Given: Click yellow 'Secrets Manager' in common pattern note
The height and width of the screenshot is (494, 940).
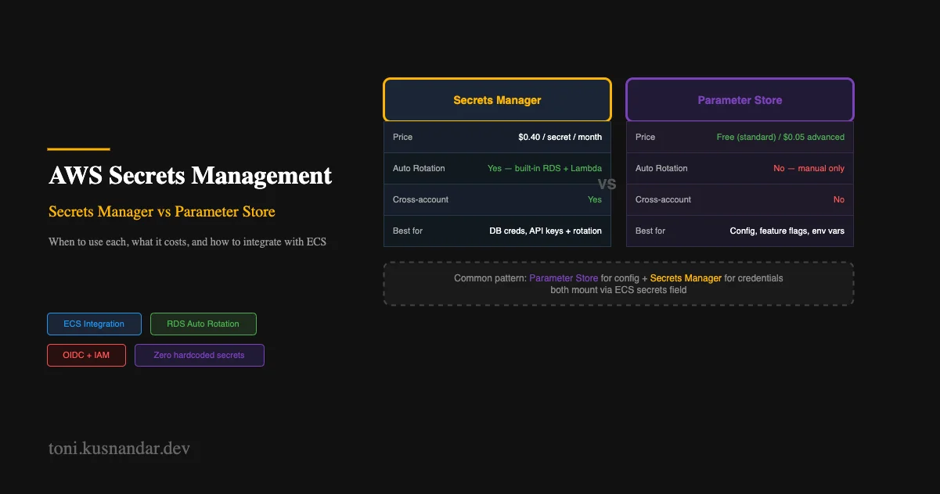Looking at the screenshot, I should coord(686,278).
